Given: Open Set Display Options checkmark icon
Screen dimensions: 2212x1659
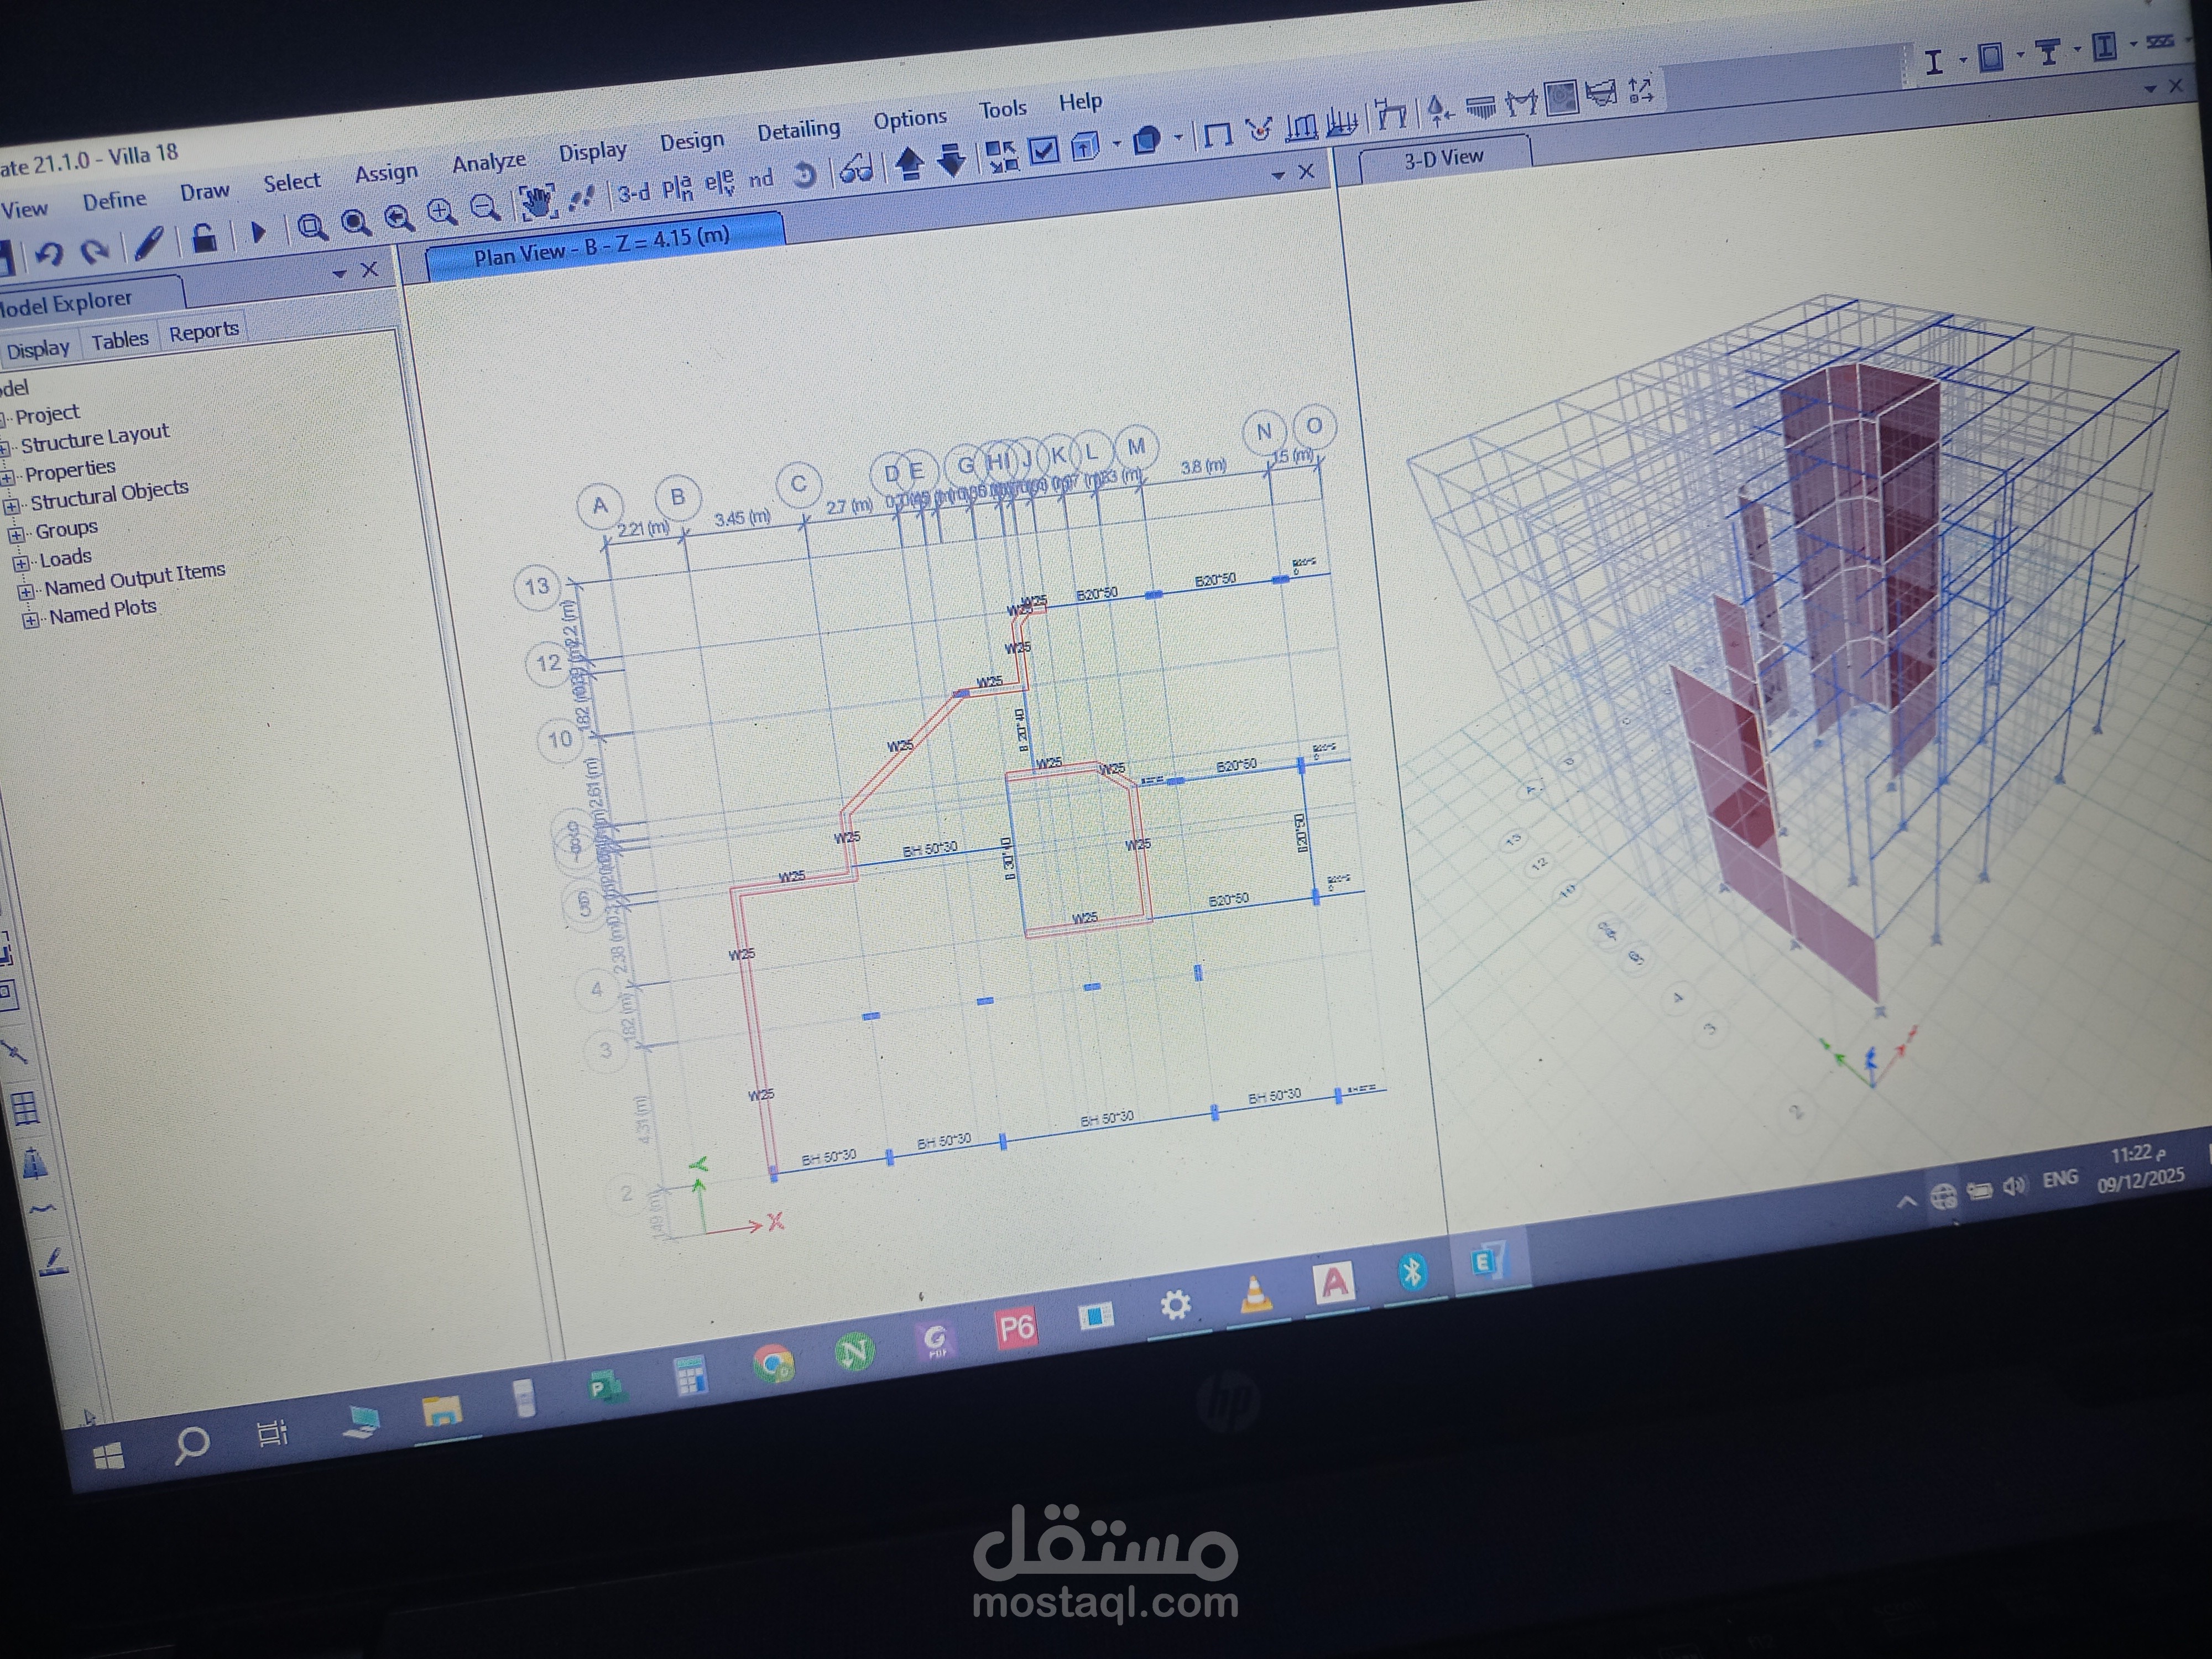Looking at the screenshot, I should [1043, 150].
